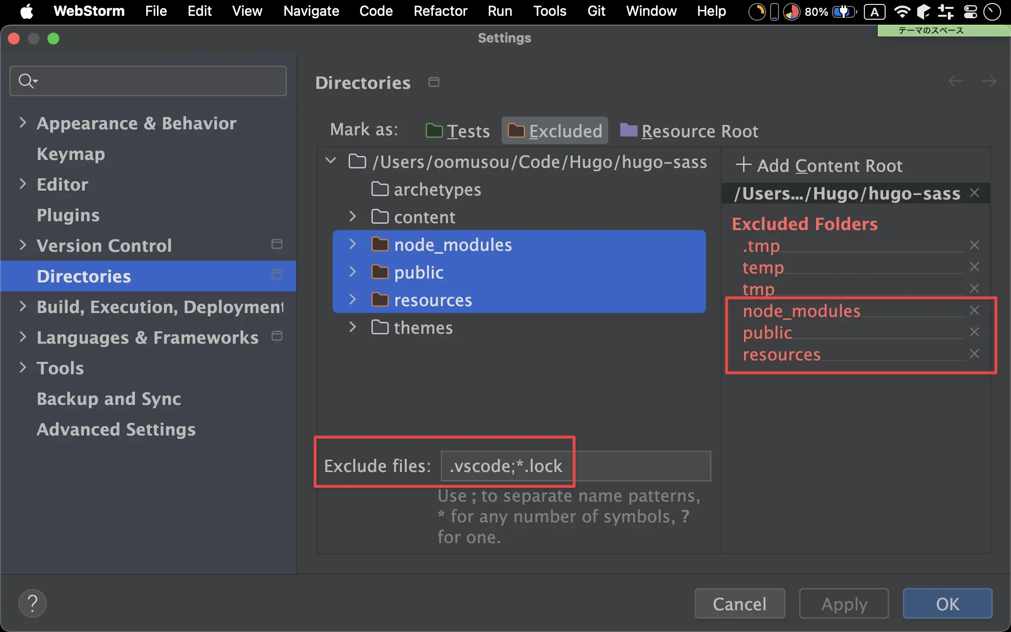Image resolution: width=1011 pixels, height=632 pixels.
Task: Click the Add Content Root plus icon
Action: pyautogui.click(x=743, y=165)
